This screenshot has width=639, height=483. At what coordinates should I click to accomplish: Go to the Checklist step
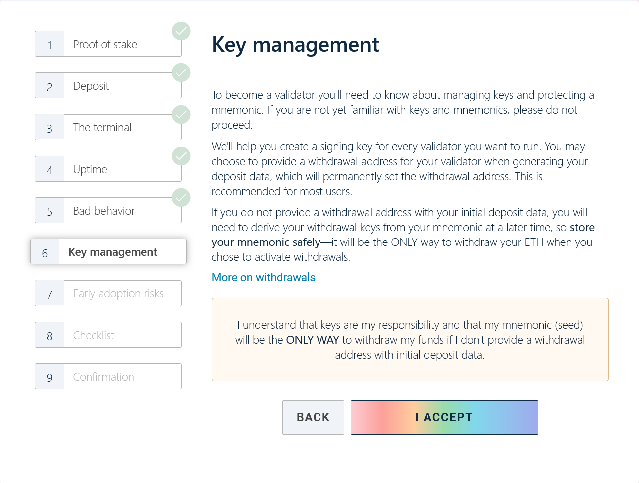[108, 335]
